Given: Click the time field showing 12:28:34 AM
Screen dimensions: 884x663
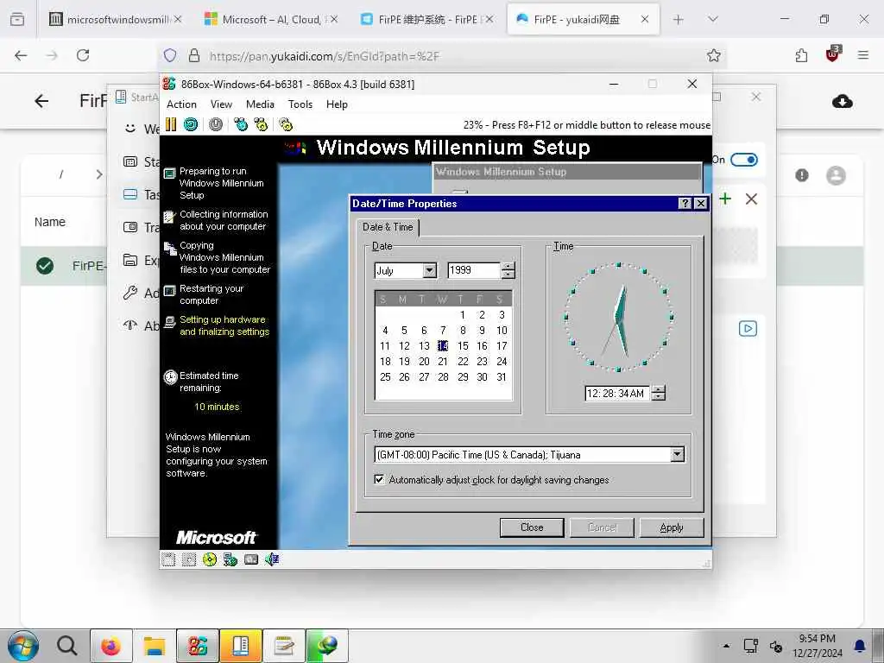Looking at the screenshot, I should 617,393.
